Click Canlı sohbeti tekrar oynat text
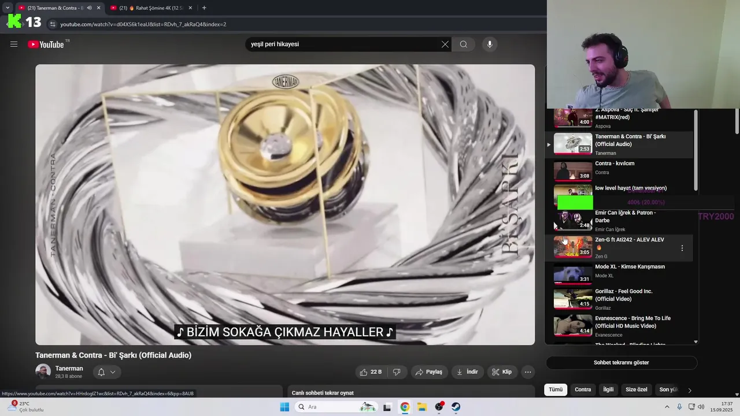This screenshot has height=416, width=740. (323, 393)
